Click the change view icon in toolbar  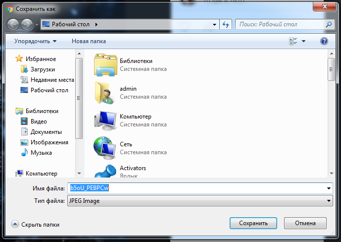tap(292, 41)
